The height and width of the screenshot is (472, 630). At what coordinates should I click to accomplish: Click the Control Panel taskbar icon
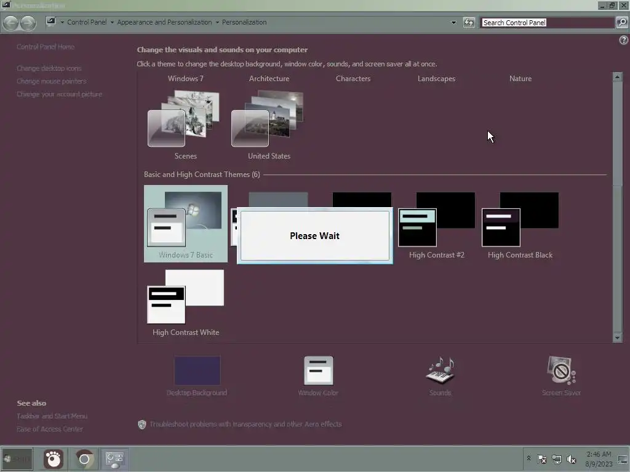pos(114,459)
